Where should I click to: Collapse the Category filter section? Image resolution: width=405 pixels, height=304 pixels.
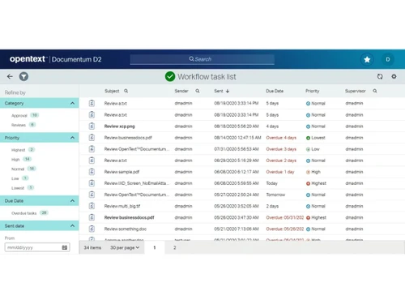pos(72,103)
